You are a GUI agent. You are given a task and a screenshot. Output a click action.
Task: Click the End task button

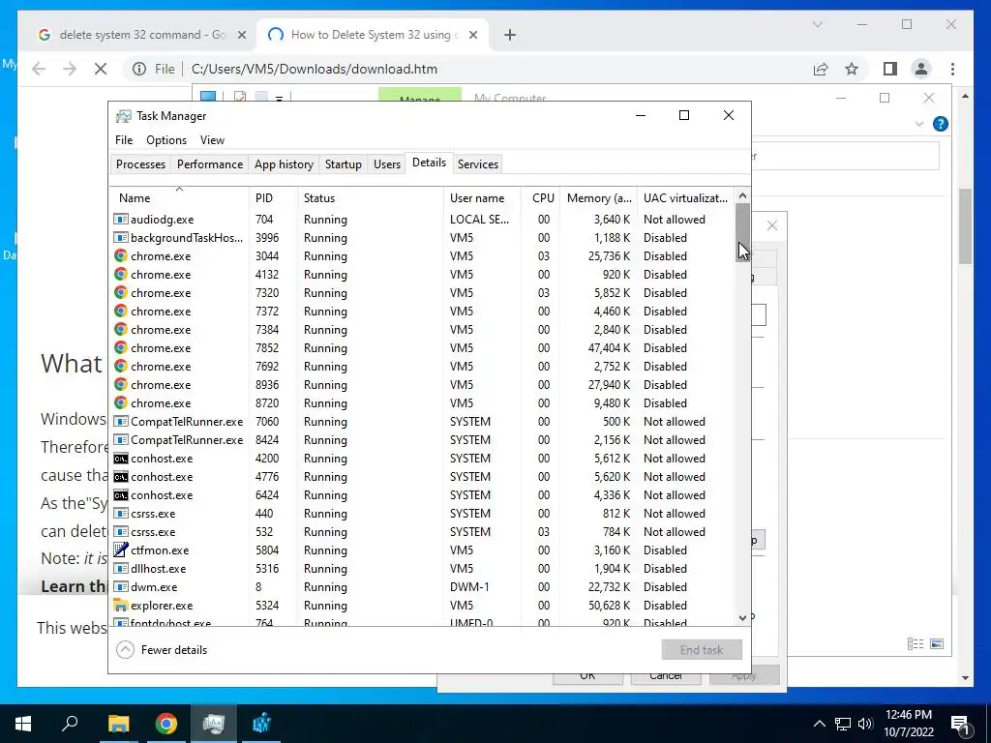pyautogui.click(x=702, y=649)
